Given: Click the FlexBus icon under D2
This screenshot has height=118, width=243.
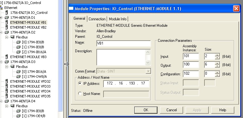Looking at the screenshot, I should (x=12, y=37).
